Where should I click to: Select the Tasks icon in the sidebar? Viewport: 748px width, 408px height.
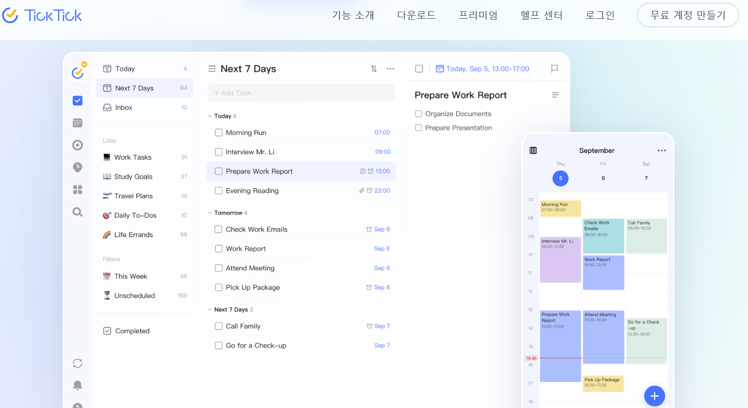(x=78, y=101)
